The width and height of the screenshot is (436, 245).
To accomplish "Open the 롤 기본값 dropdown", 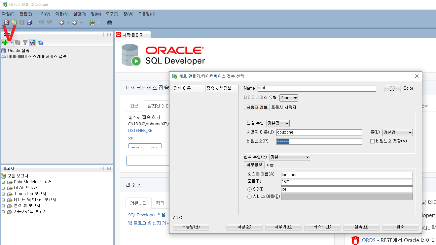I will pos(398,133).
